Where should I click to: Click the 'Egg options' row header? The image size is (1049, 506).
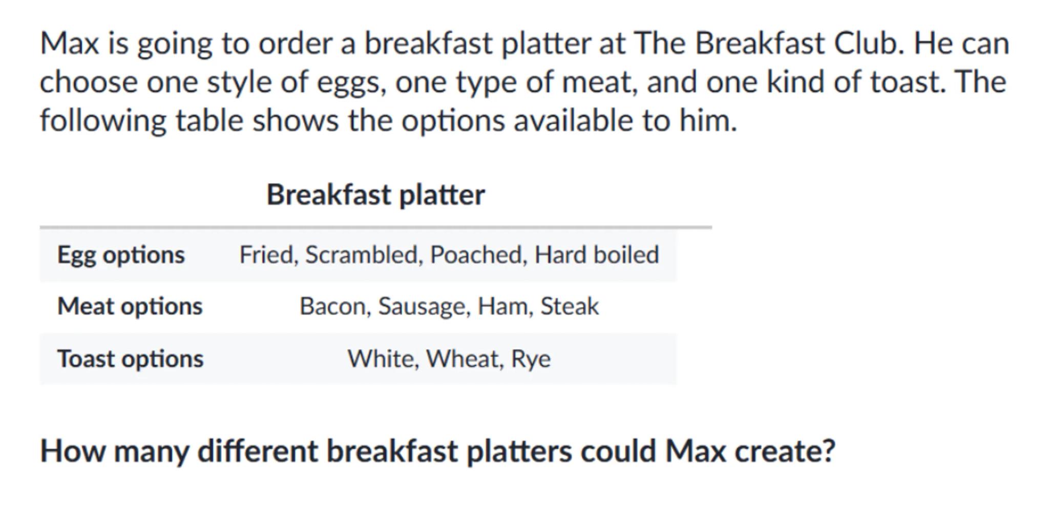121,255
